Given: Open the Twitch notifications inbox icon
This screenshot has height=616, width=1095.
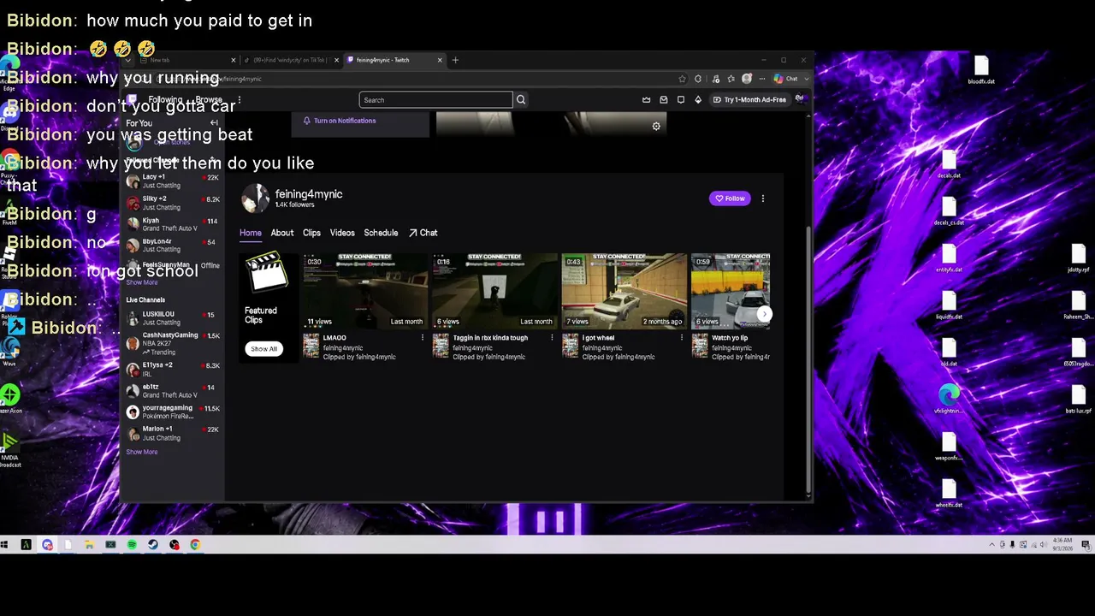Looking at the screenshot, I should tap(663, 100).
